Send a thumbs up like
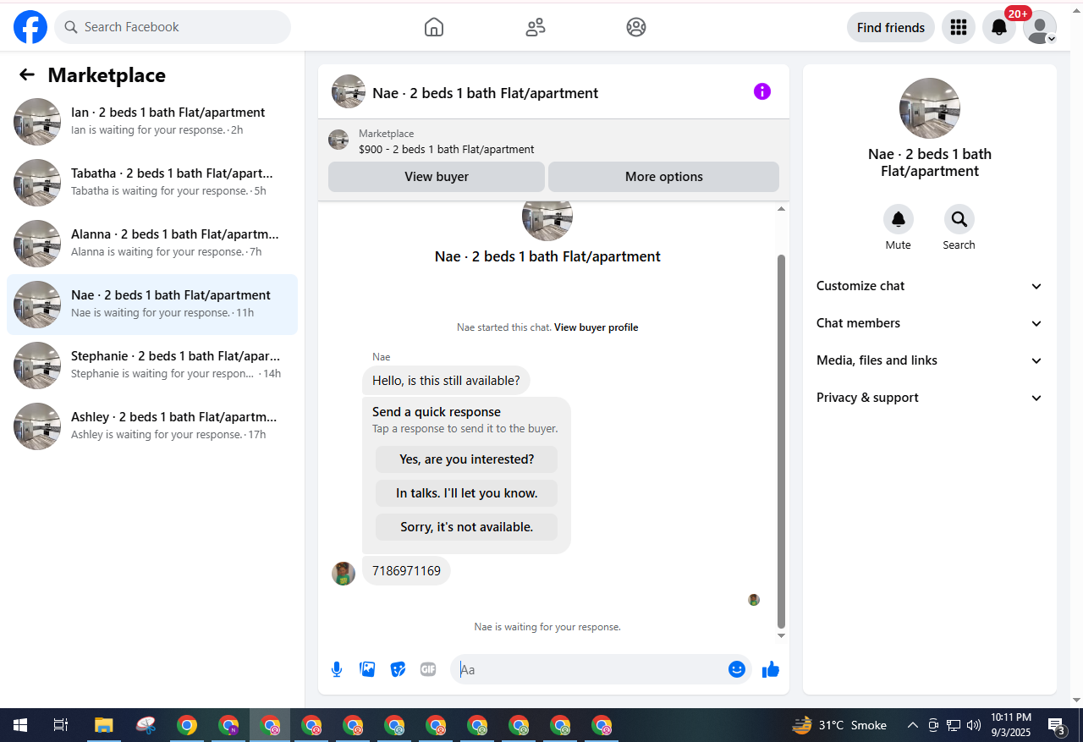This screenshot has width=1083, height=742. tap(771, 670)
